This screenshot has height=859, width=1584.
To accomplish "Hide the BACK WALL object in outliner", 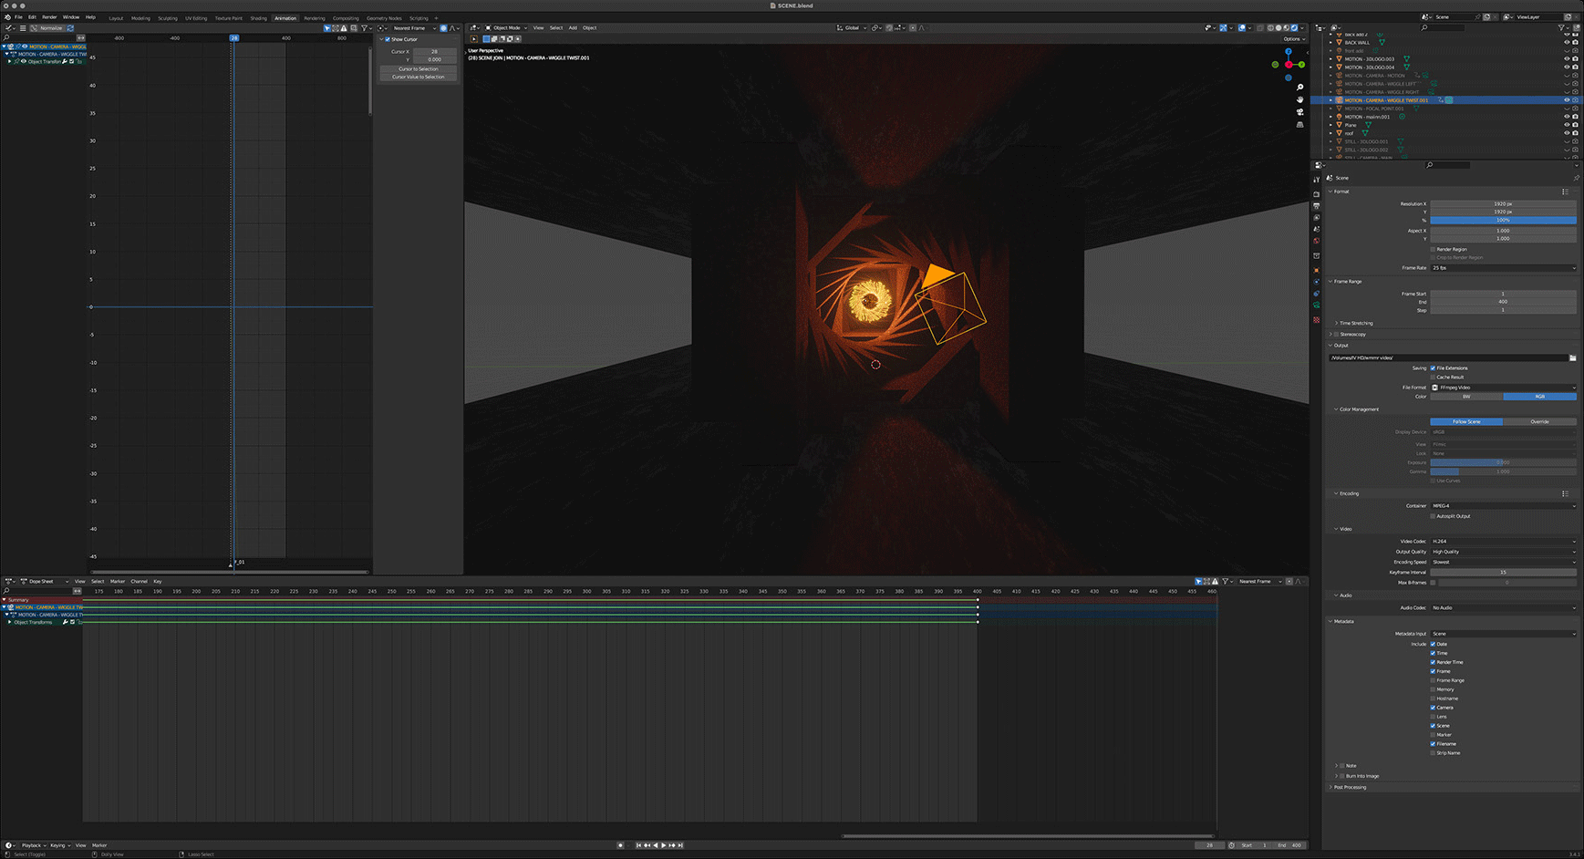I will (x=1567, y=43).
